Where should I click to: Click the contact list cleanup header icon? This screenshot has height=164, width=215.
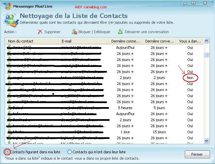click(x=11, y=20)
